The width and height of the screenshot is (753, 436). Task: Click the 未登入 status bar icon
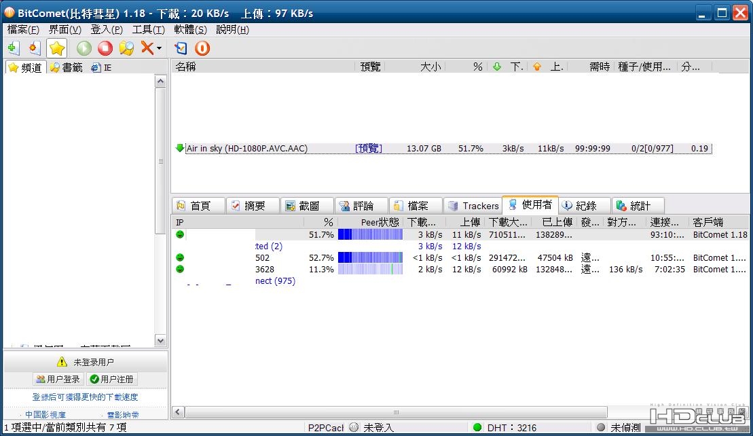[x=354, y=427]
